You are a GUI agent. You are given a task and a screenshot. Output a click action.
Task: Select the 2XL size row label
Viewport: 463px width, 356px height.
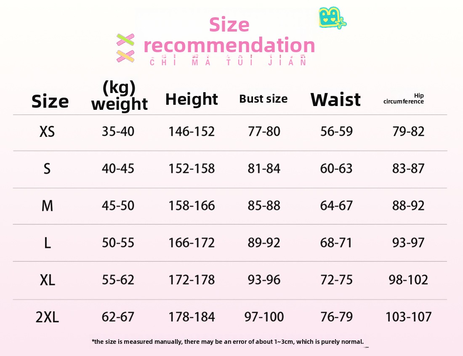click(x=47, y=317)
